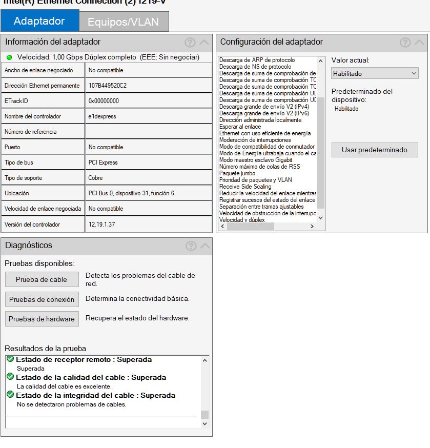This screenshot has width=430, height=448.
Task: Click the Ethernet address value 107B449520C2
Action: [x=108, y=86]
